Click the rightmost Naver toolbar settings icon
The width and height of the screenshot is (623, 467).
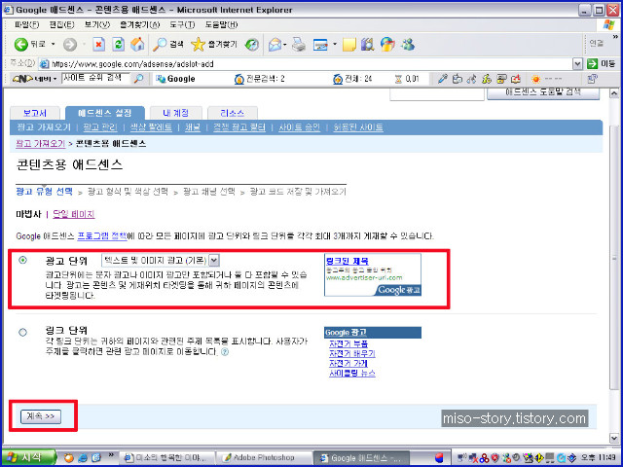point(592,79)
